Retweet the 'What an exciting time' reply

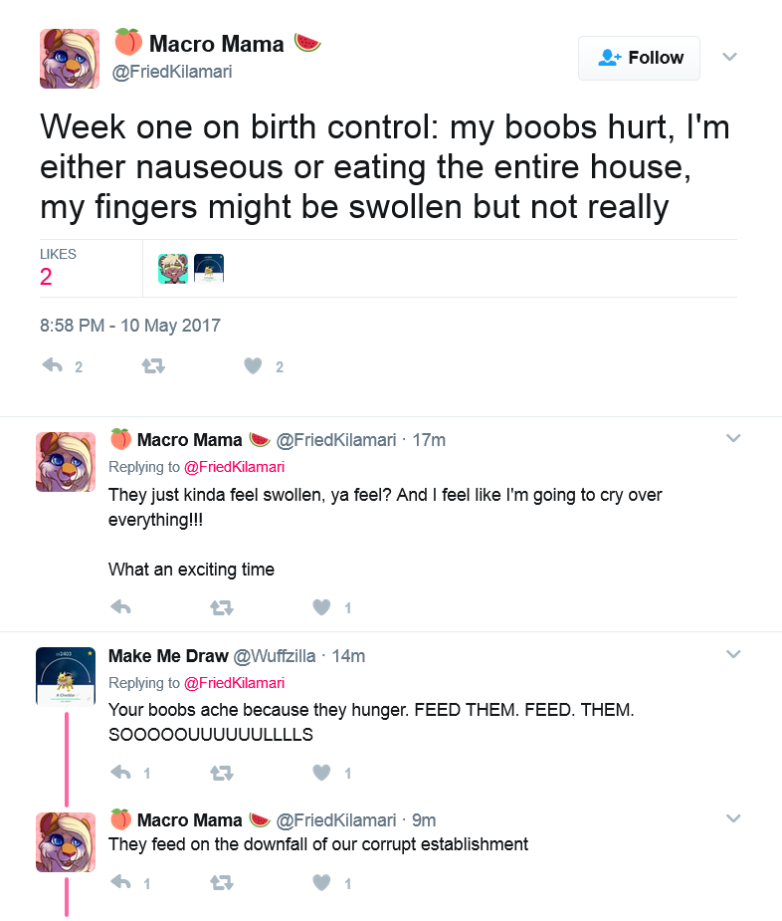(x=222, y=607)
